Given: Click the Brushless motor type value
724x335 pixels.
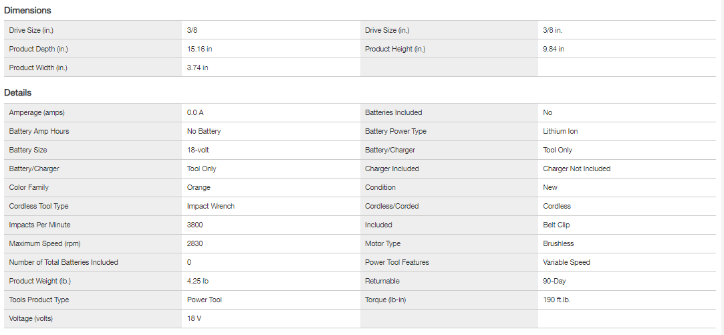Looking at the screenshot, I should (x=558, y=243).
